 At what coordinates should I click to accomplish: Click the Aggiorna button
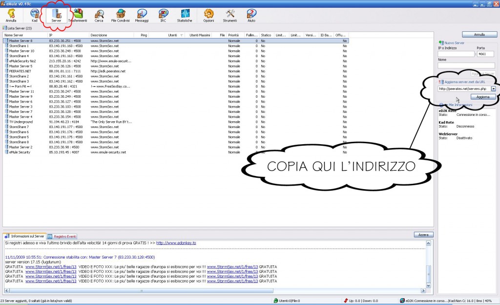point(483,97)
